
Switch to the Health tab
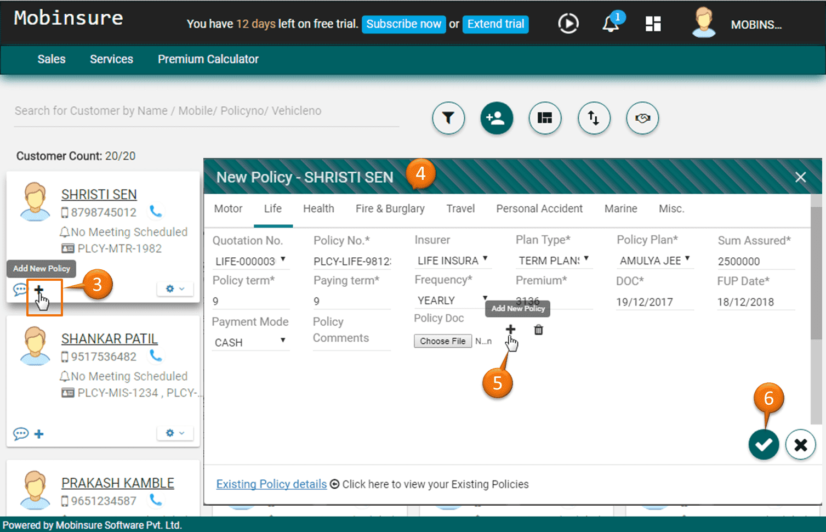coord(318,208)
